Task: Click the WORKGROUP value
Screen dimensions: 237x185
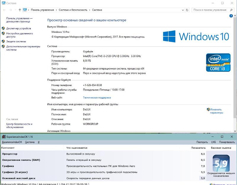Action: [91, 124]
